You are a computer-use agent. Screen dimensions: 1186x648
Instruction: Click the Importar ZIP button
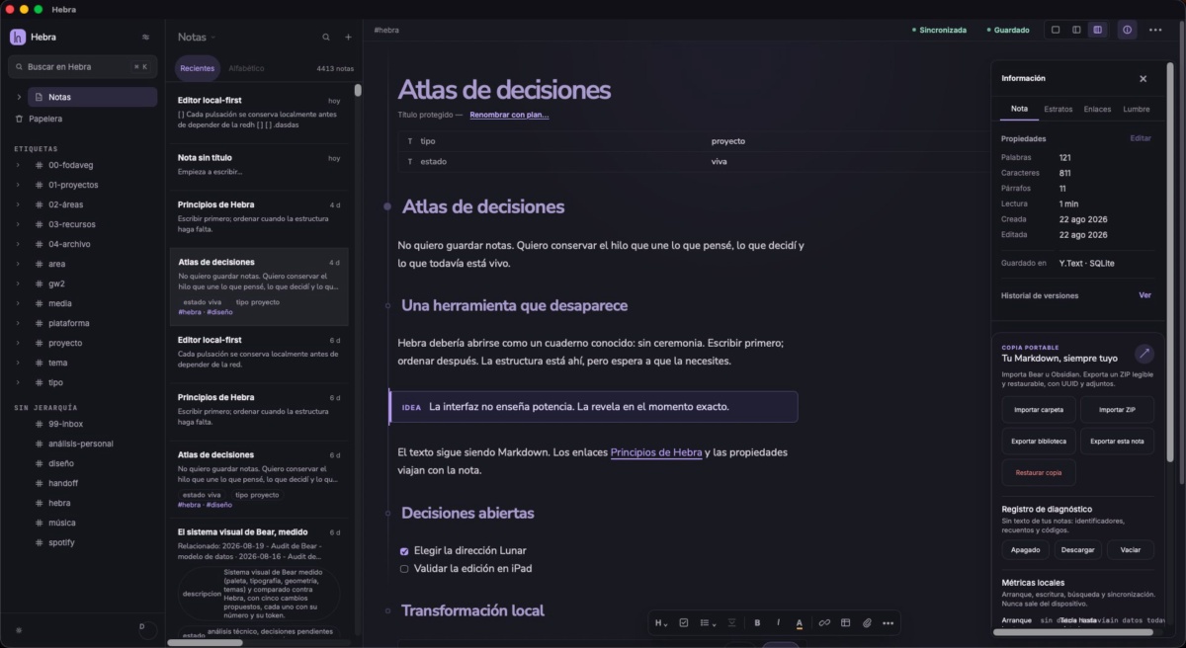point(1117,410)
